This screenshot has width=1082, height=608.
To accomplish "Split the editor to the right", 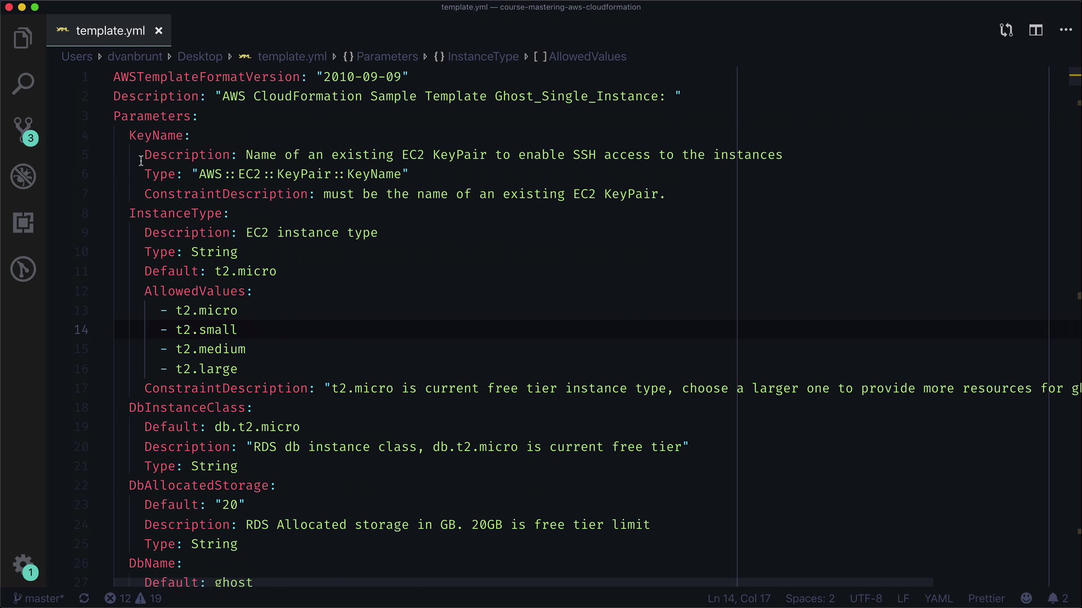I will (x=1036, y=30).
